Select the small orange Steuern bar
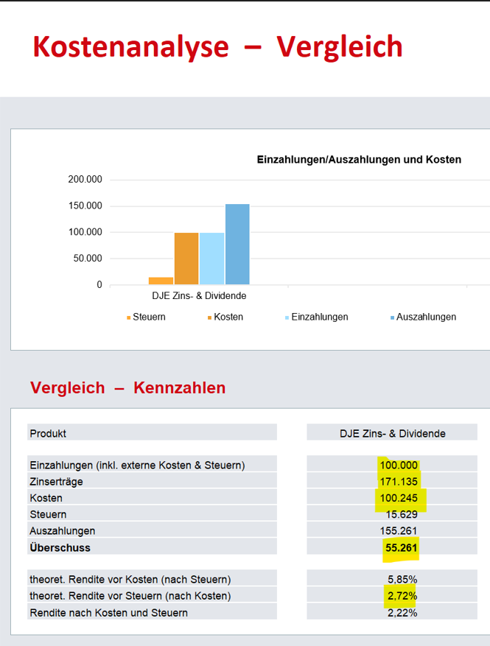490x646 pixels. point(161,281)
